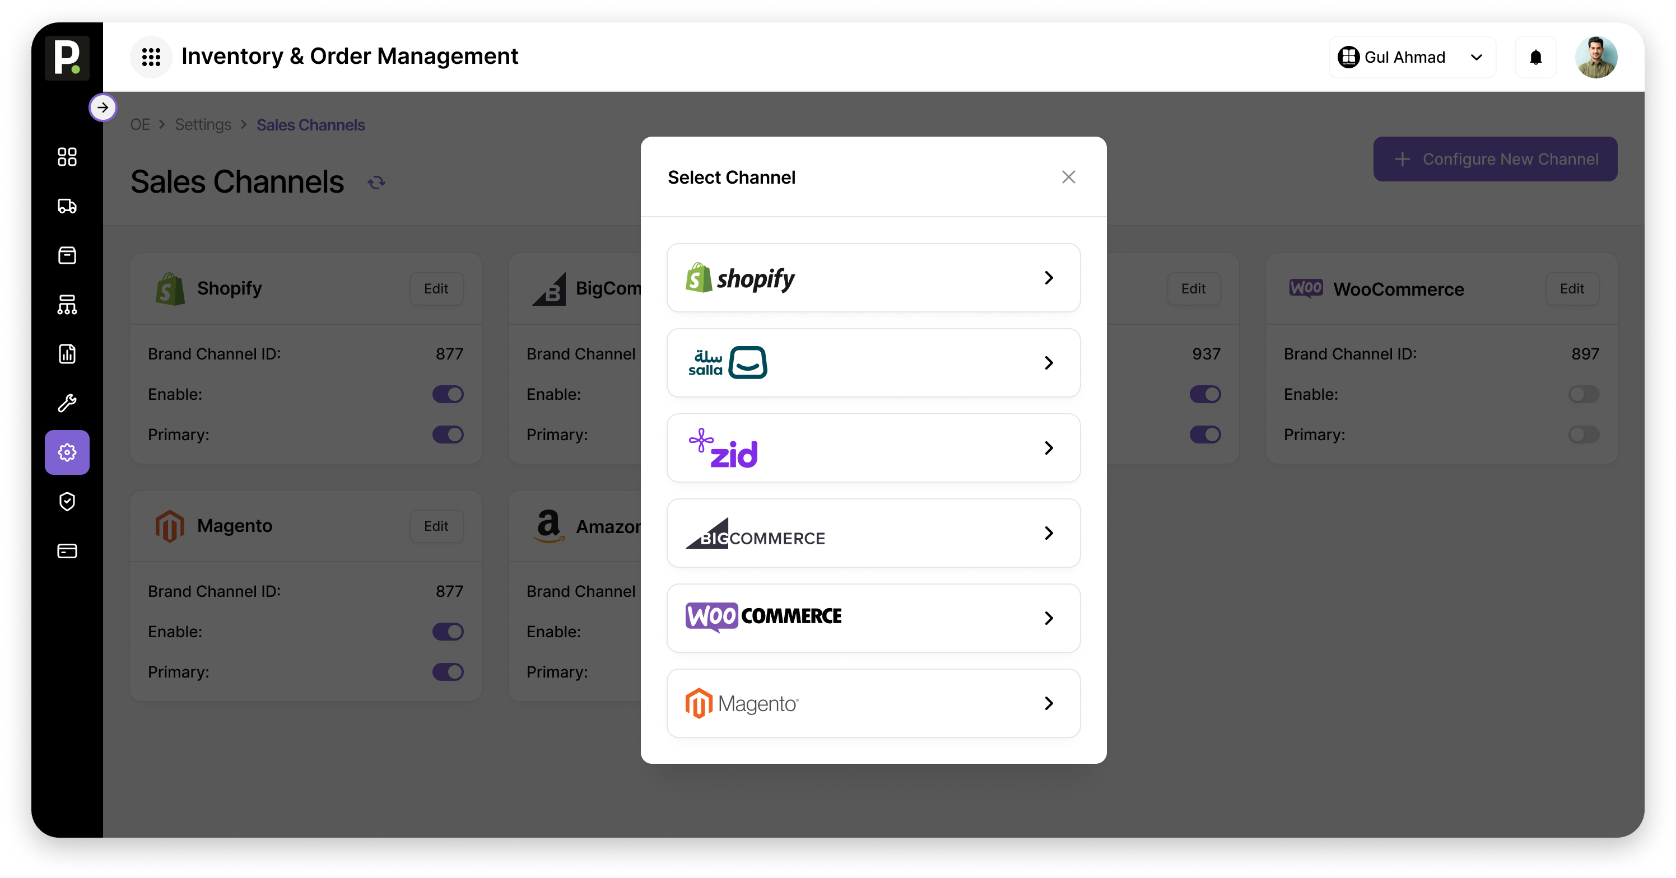
Task: Toggle WooCommerce Enable switch
Action: 1584,394
